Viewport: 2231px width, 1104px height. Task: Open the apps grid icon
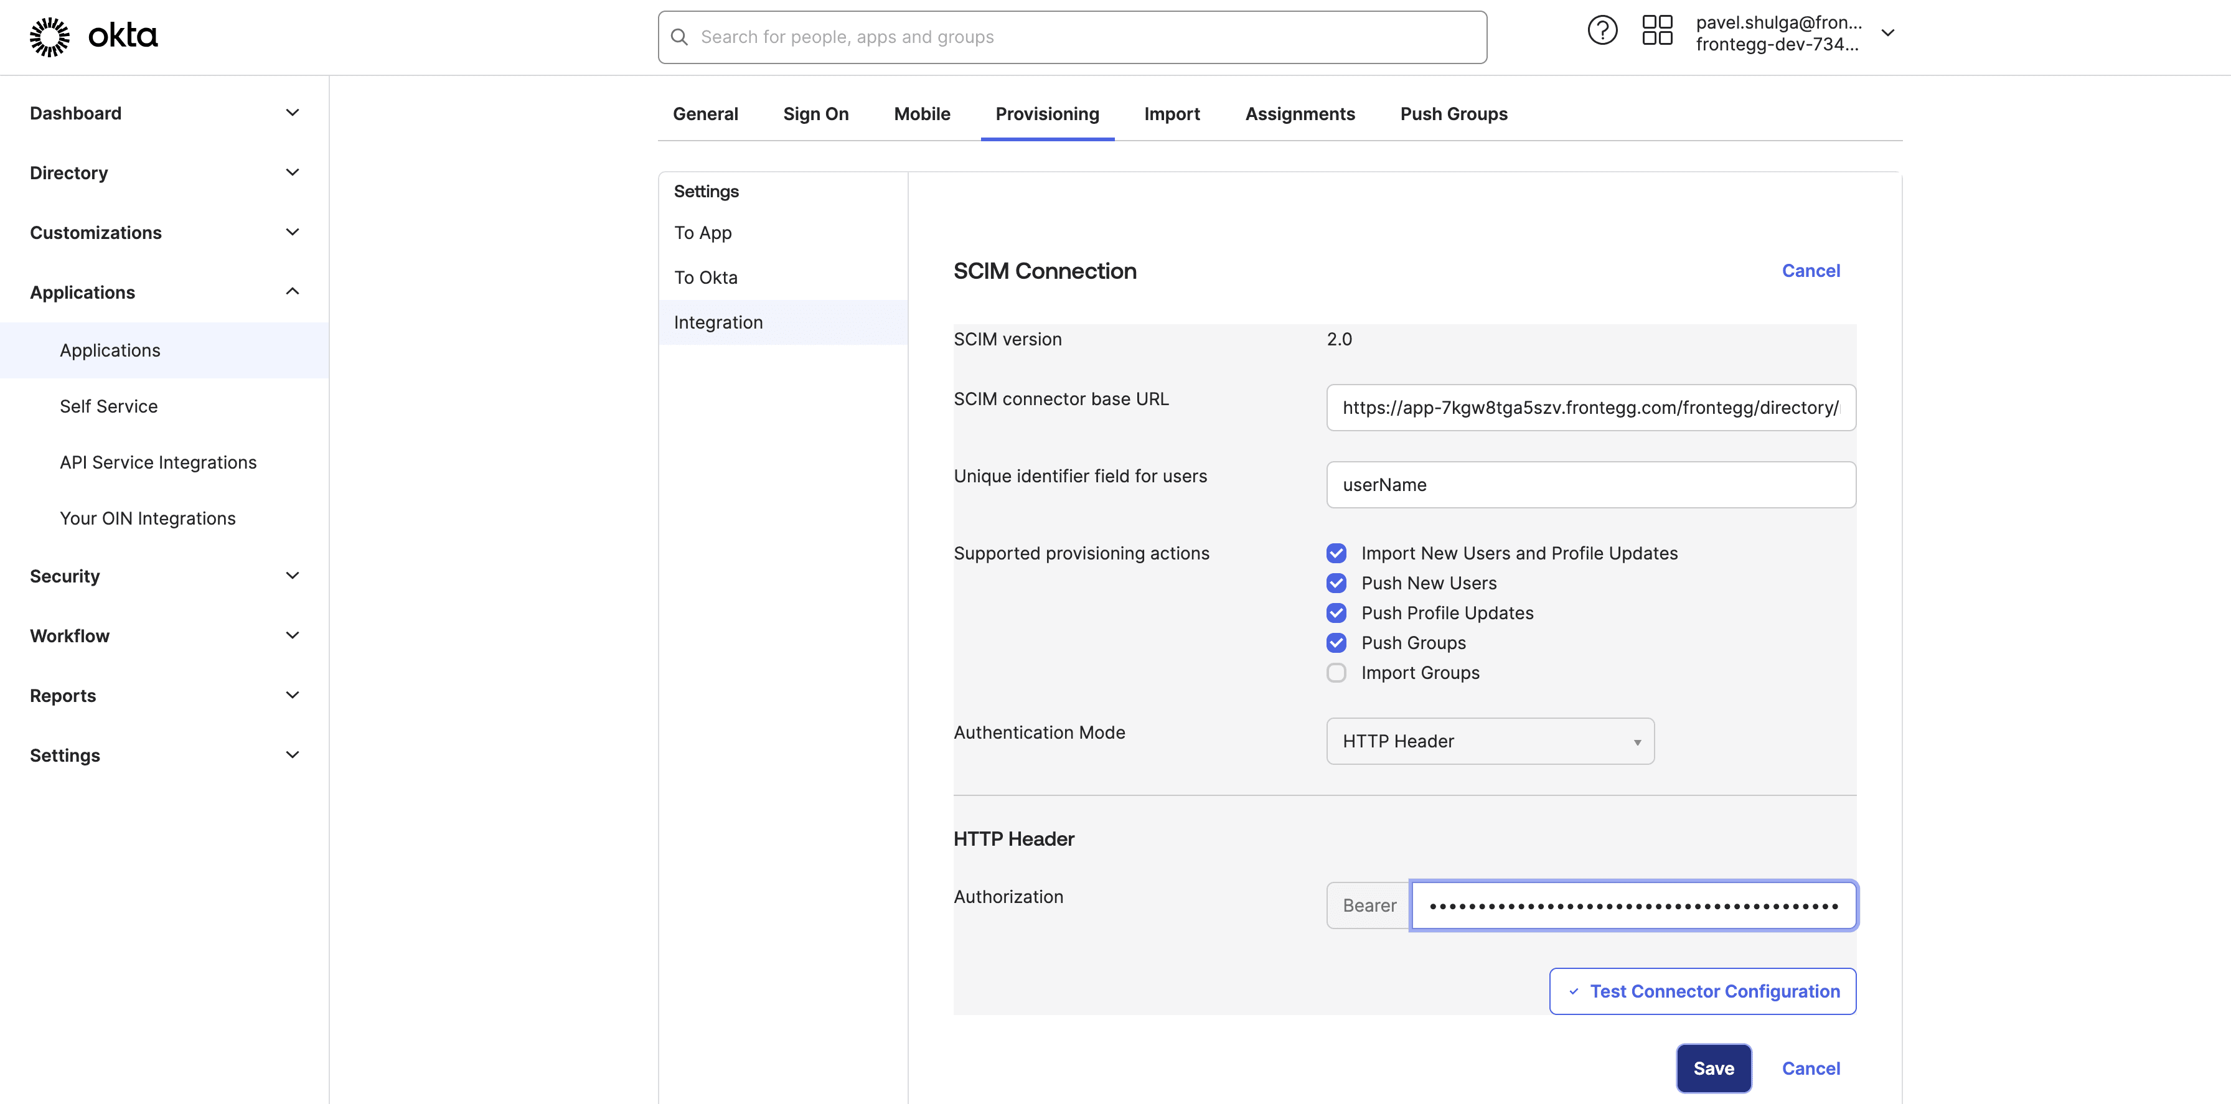[x=1657, y=31]
